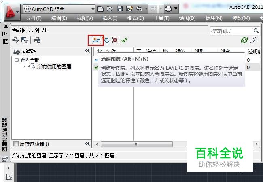Close the layer properties manager palette
This screenshot has height=182, width=263.
(x=6, y=26)
